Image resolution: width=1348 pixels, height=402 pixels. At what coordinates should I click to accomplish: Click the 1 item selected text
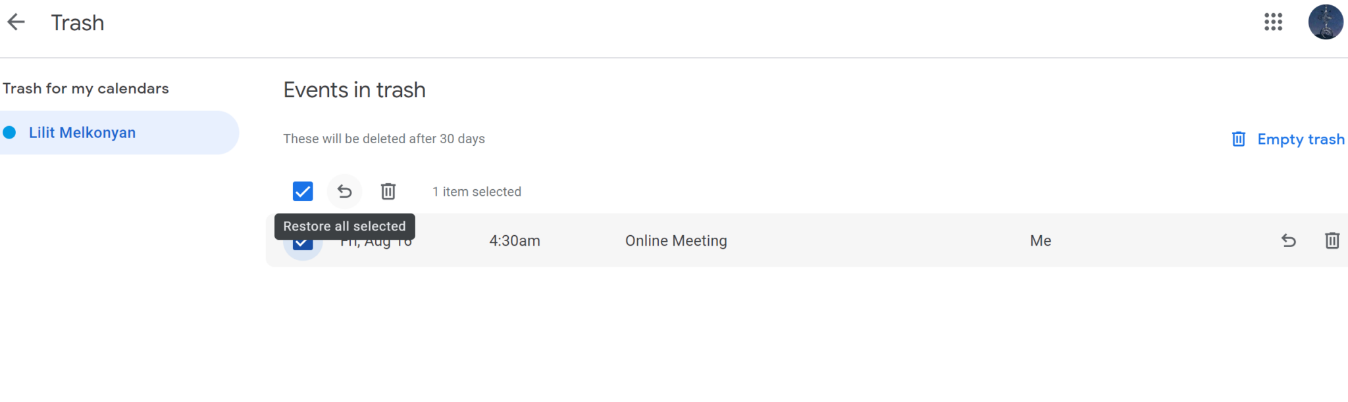coord(477,191)
